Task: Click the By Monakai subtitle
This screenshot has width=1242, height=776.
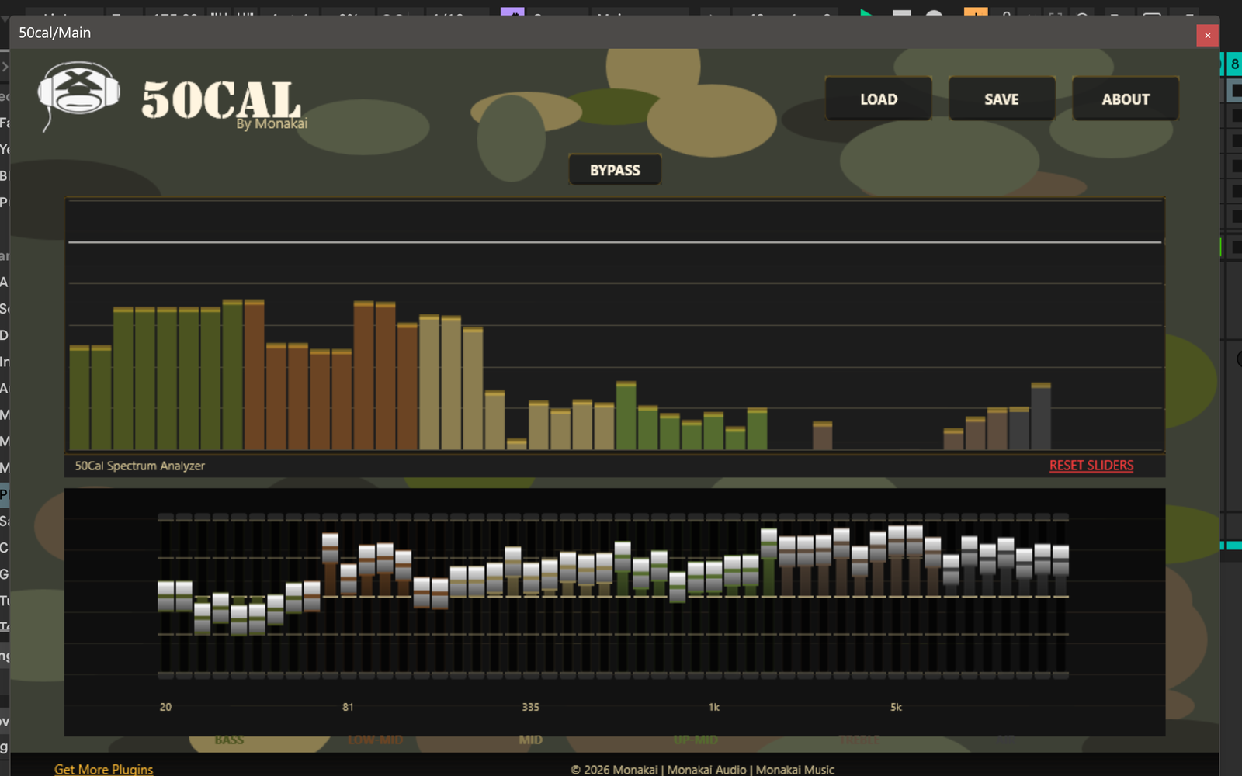Action: coord(272,123)
